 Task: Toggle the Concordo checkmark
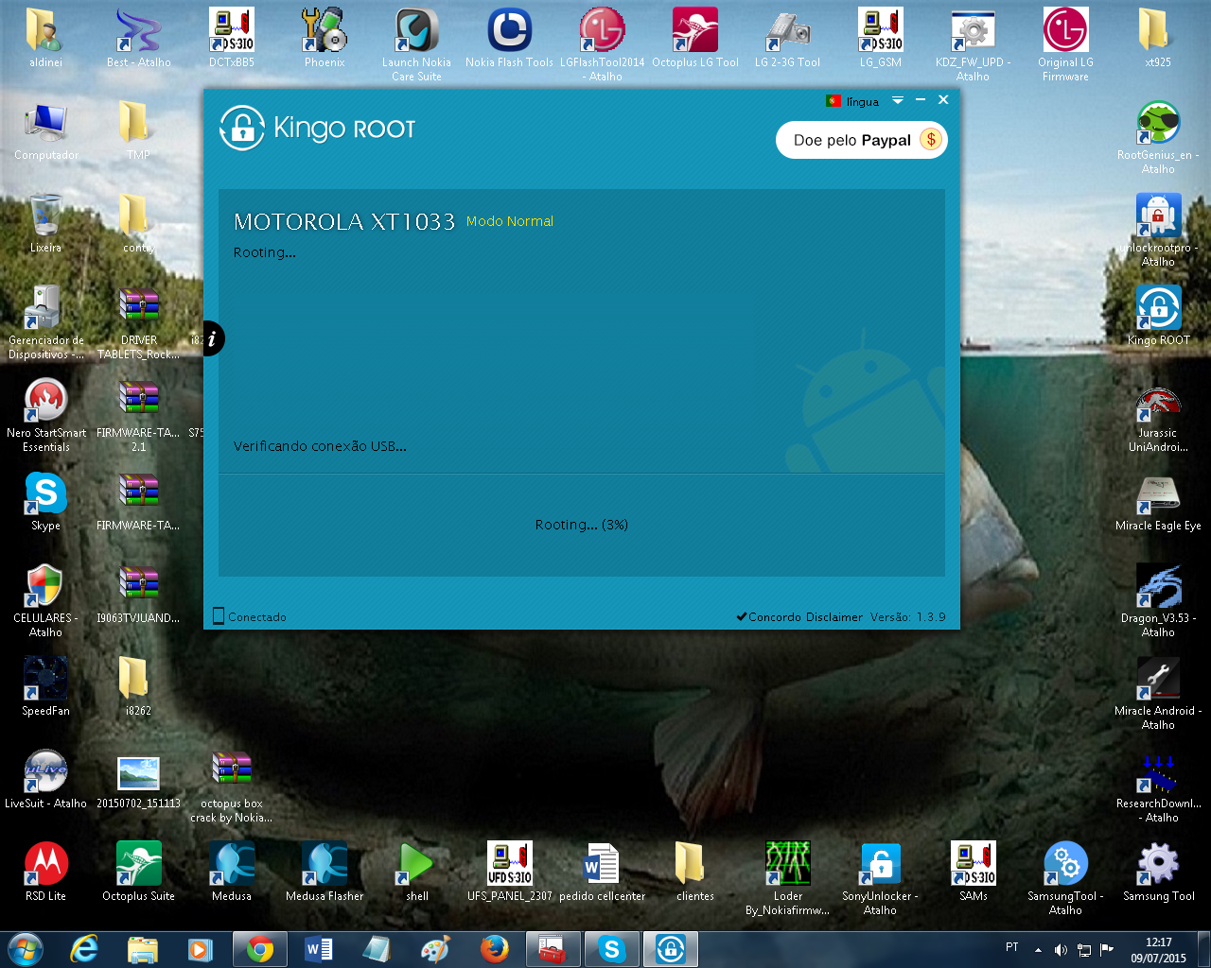742,617
